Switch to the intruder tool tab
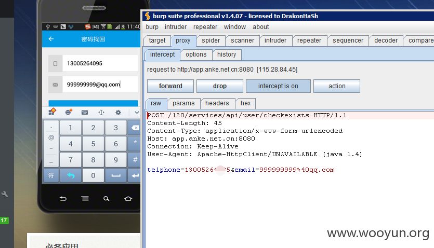 click(275, 40)
